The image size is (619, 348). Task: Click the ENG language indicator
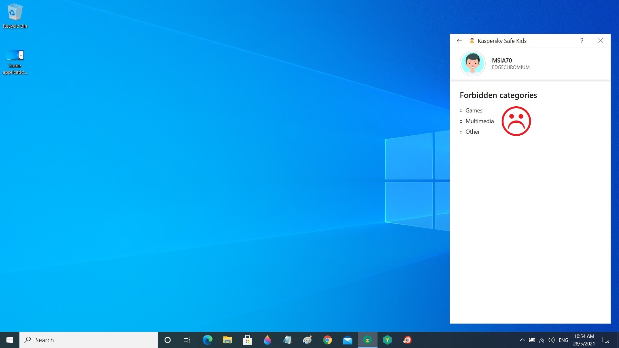pyautogui.click(x=563, y=340)
